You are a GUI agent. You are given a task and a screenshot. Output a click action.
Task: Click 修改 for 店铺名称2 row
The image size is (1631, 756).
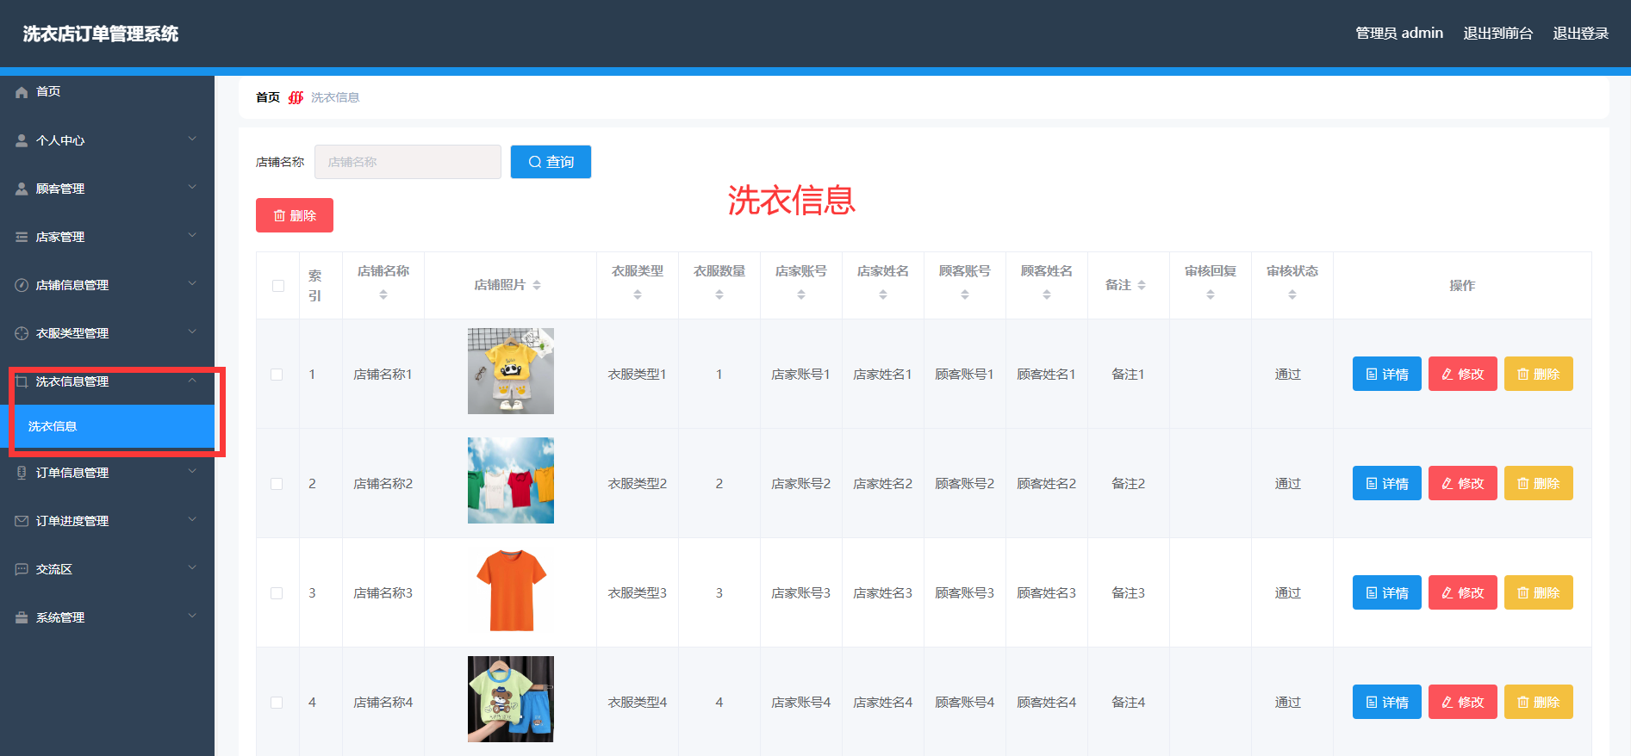click(1463, 483)
